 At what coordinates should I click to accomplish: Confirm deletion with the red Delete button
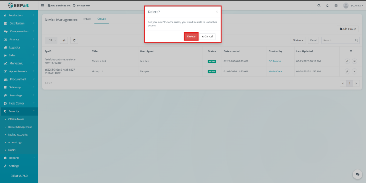pyautogui.click(x=191, y=36)
